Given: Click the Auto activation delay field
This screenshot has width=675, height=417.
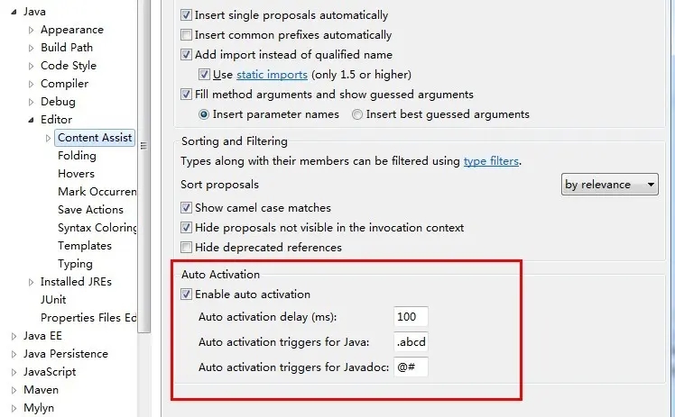Looking at the screenshot, I should (x=411, y=316).
